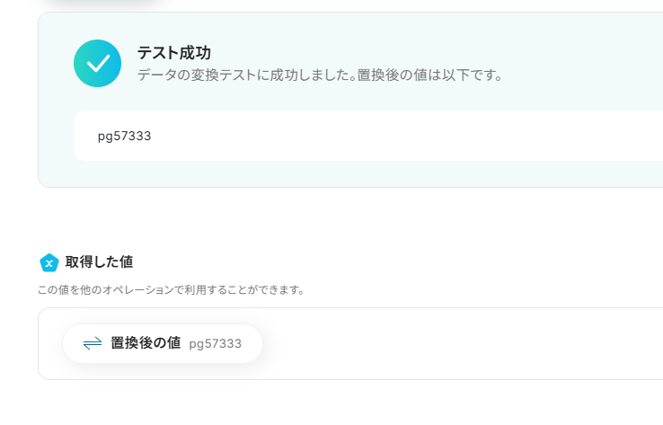663x425 pixels.
Task: Click the 置換後の値 label in the chip
Action: point(146,343)
